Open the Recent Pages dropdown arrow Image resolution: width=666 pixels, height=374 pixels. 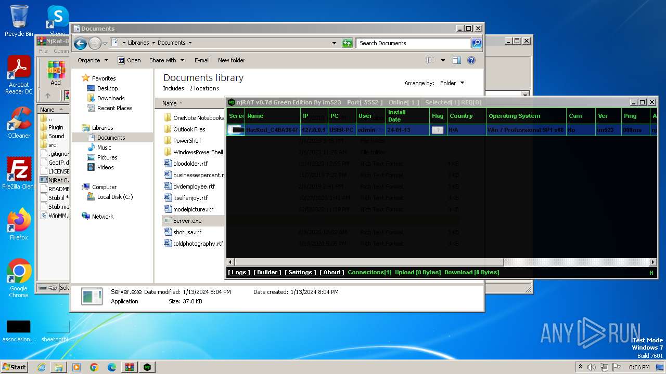(x=105, y=43)
